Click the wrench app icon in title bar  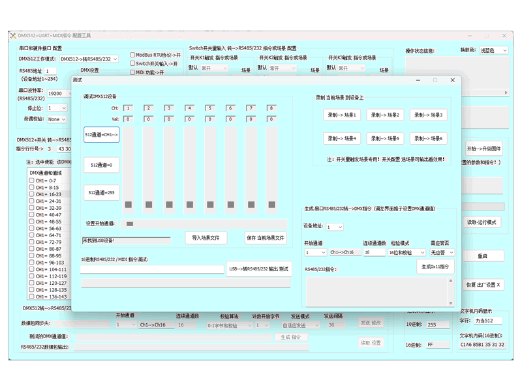[12, 35]
